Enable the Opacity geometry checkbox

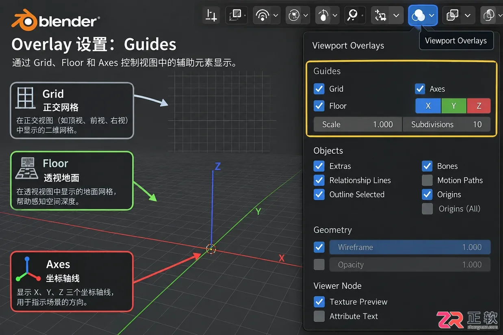pyautogui.click(x=319, y=265)
